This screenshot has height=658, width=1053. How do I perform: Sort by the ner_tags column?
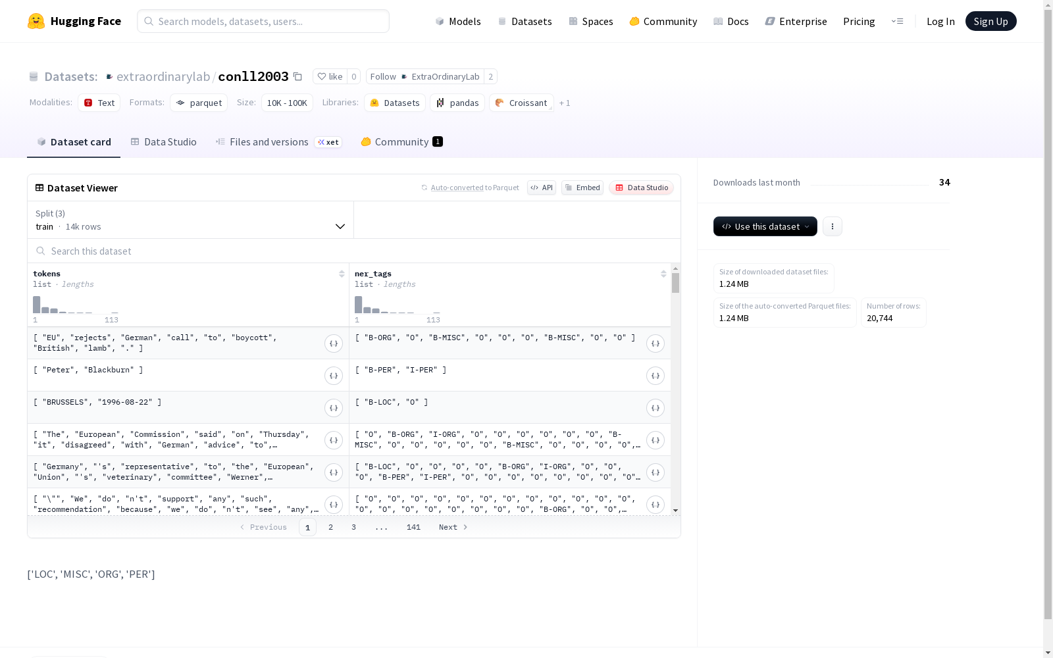[x=663, y=274]
